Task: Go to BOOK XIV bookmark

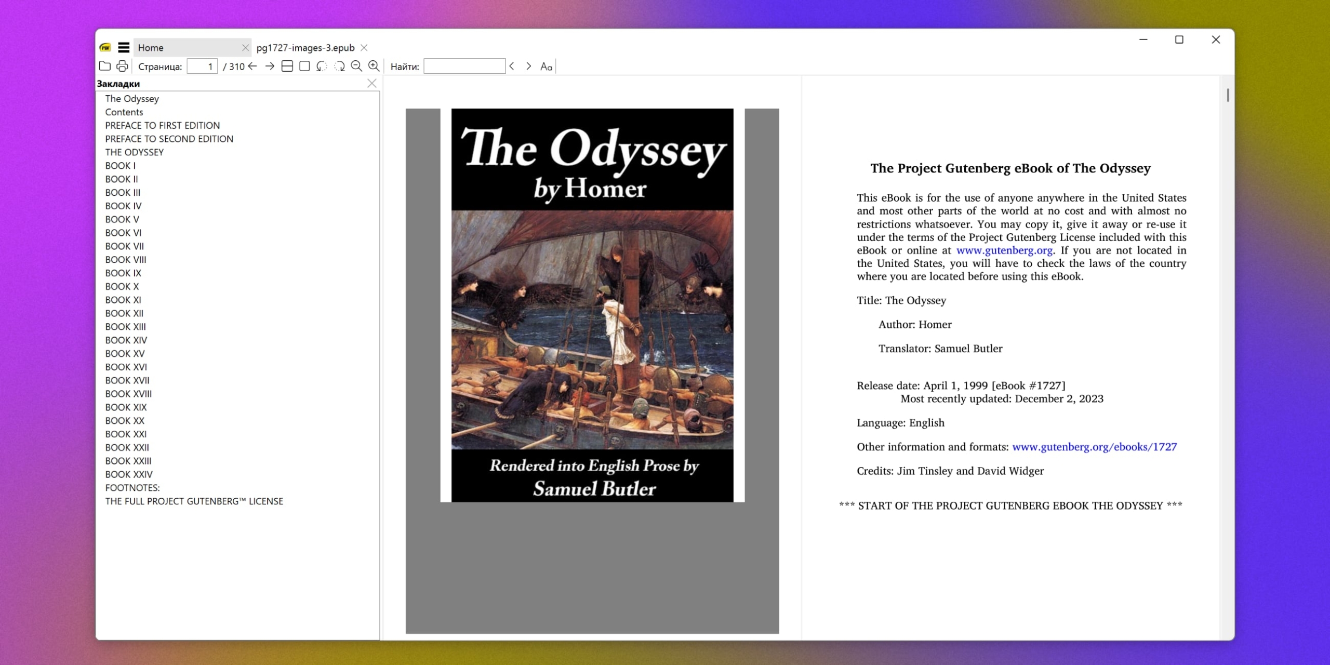Action: coord(126,340)
